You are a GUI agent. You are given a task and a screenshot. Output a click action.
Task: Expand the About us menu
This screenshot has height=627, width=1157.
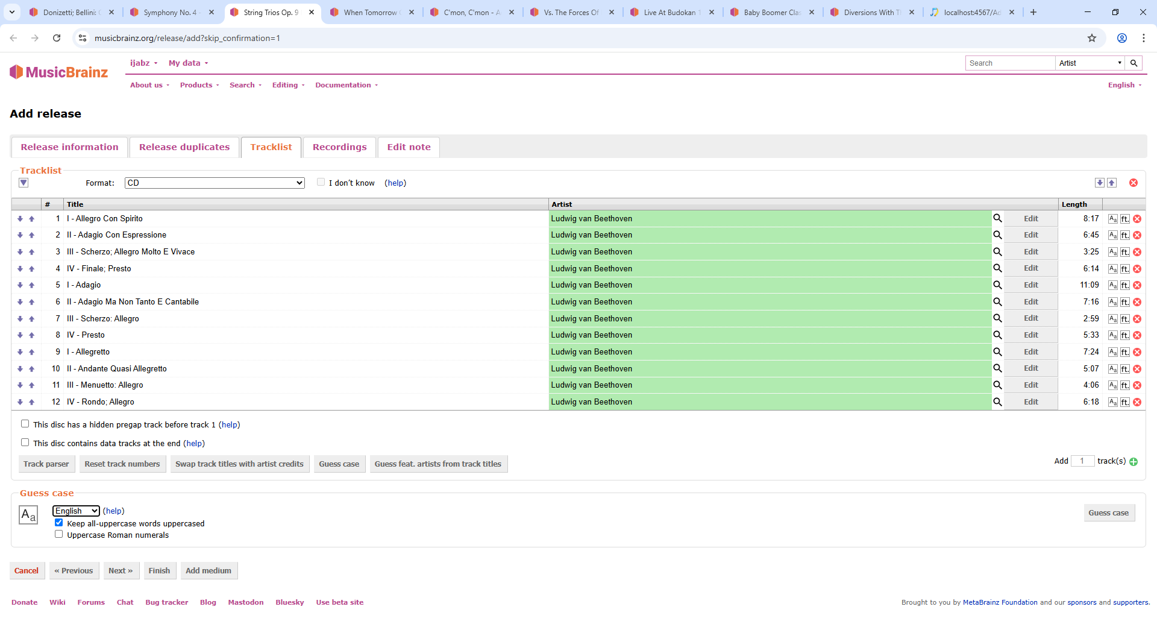pos(149,85)
